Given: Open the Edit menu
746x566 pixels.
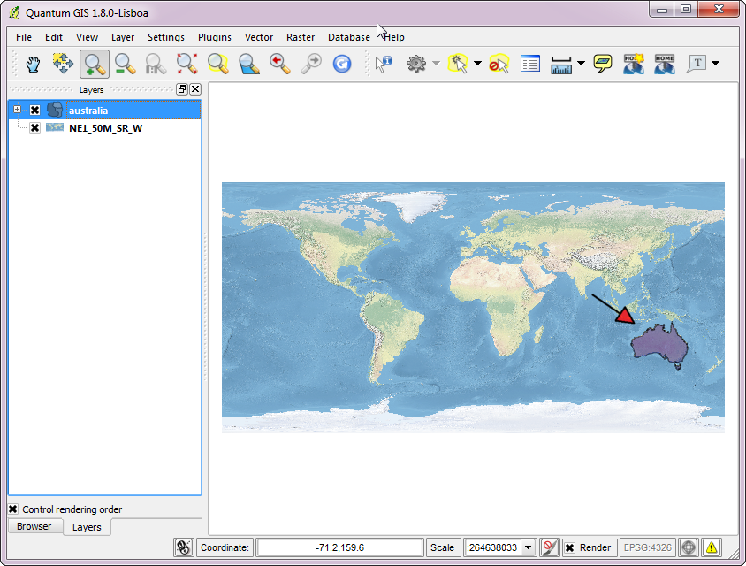Looking at the screenshot, I should coord(54,37).
